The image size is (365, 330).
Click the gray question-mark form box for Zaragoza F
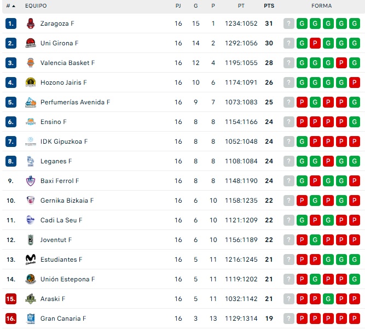pyautogui.click(x=289, y=23)
